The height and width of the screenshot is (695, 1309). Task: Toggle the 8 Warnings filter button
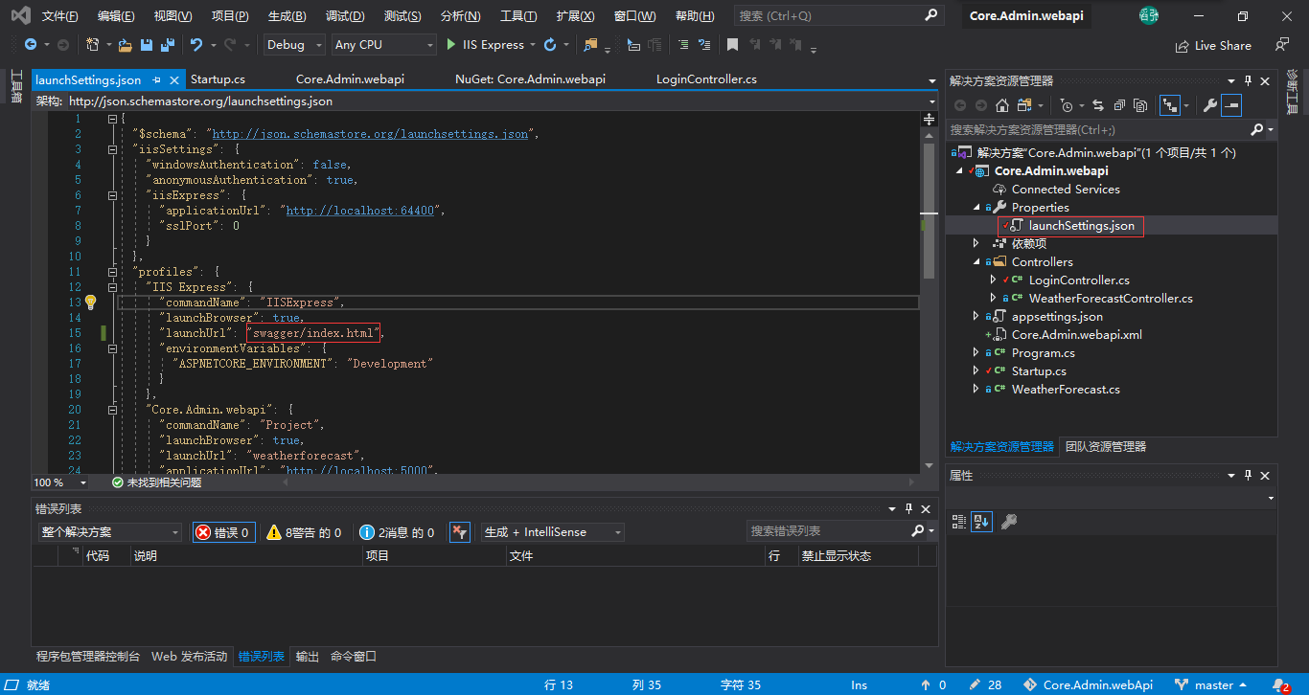(x=304, y=532)
